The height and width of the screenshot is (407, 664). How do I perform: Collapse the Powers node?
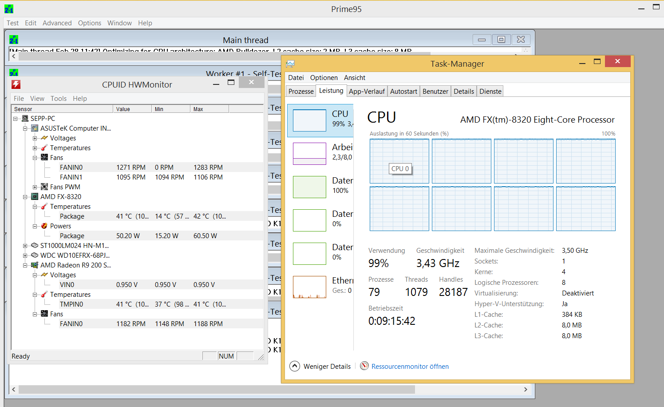pyautogui.click(x=35, y=226)
